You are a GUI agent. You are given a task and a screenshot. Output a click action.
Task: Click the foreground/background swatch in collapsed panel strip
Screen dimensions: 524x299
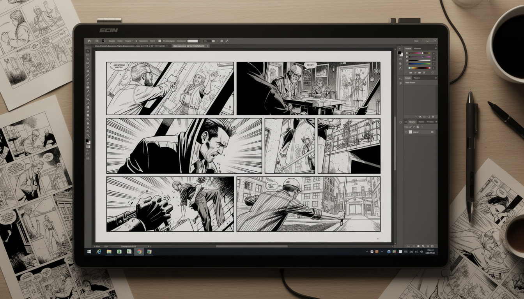point(400,54)
